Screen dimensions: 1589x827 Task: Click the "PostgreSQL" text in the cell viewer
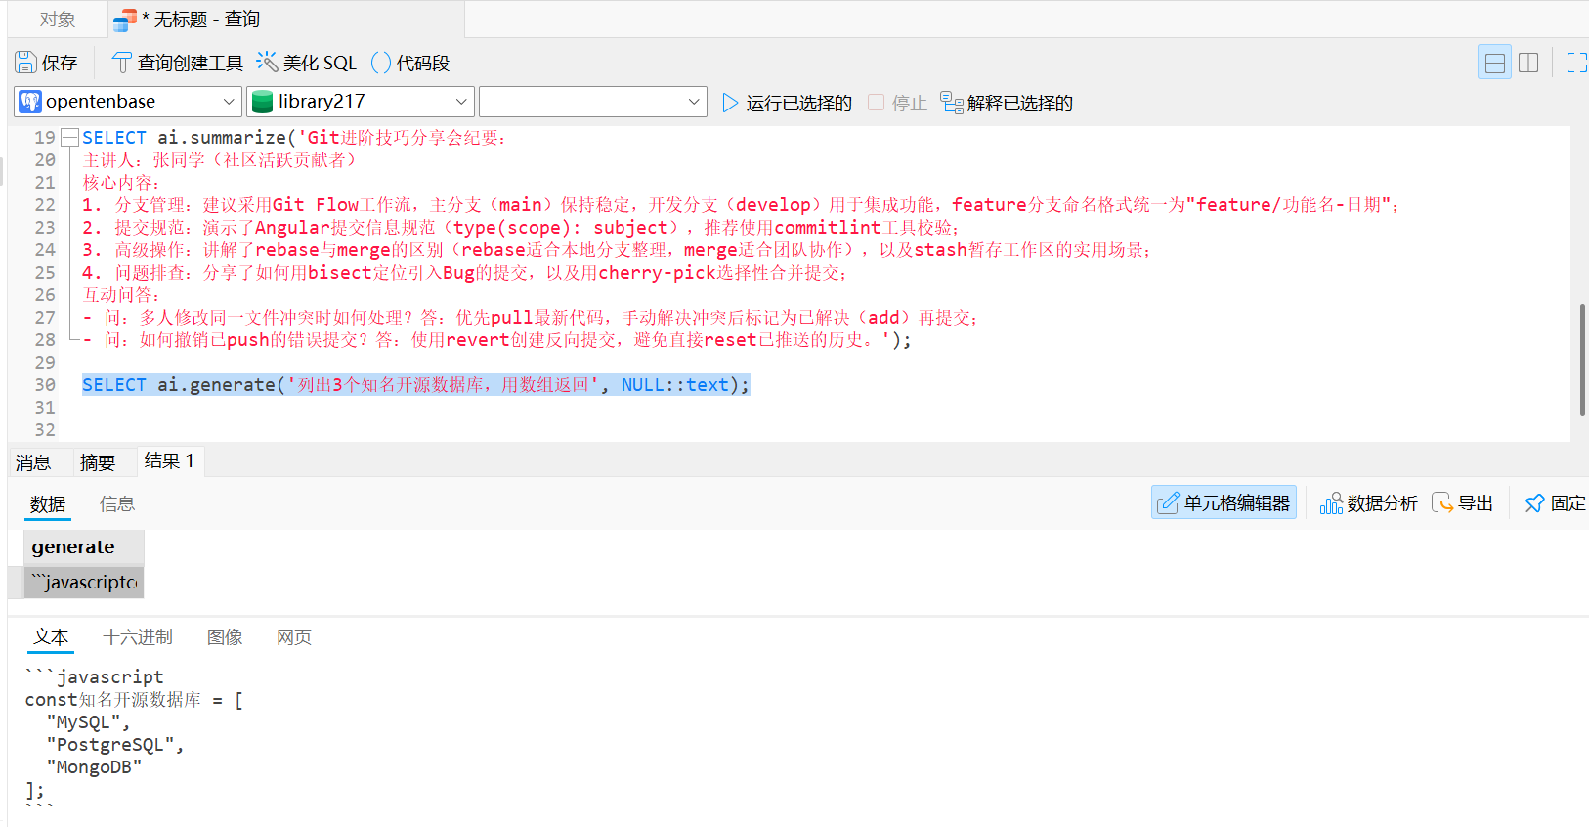[110, 745]
